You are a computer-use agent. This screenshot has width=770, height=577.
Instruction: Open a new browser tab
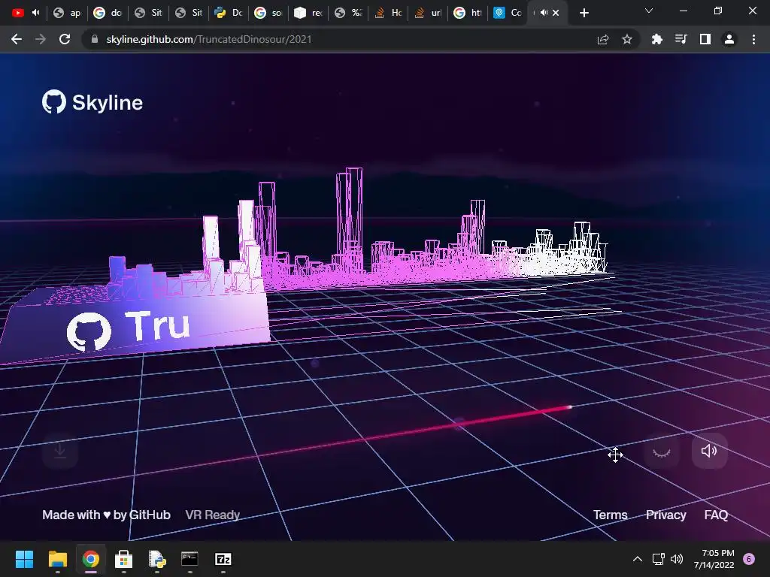click(584, 13)
